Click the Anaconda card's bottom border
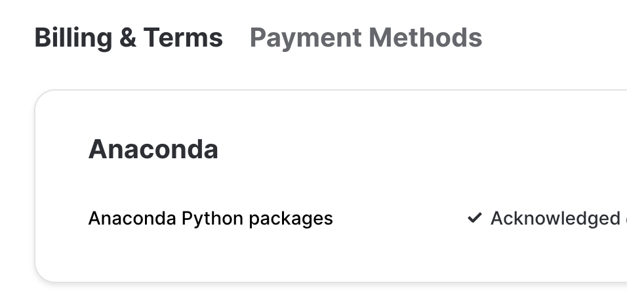The height and width of the screenshot is (306, 627). [328, 282]
